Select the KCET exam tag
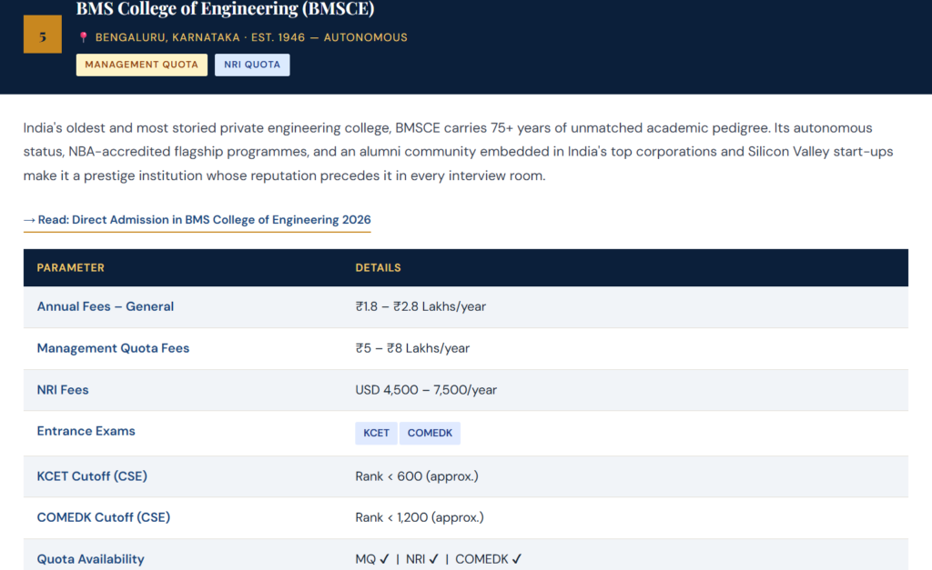 pos(376,433)
